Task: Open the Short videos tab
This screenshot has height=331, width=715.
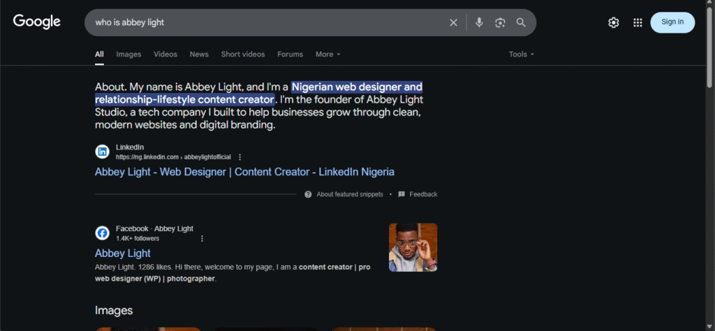Action: pyautogui.click(x=243, y=54)
